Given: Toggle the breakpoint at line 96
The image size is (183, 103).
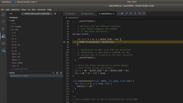Looking at the screenshot, I should point(64,42).
